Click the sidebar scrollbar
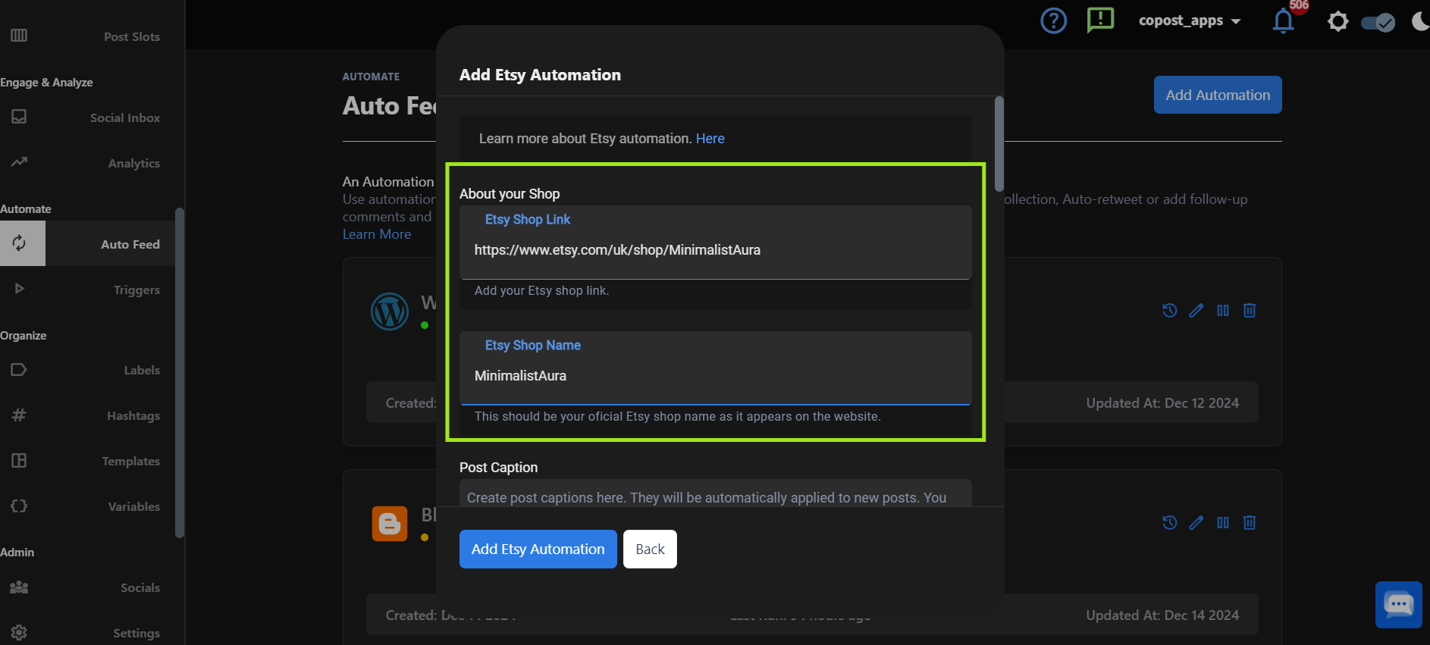 point(180,373)
